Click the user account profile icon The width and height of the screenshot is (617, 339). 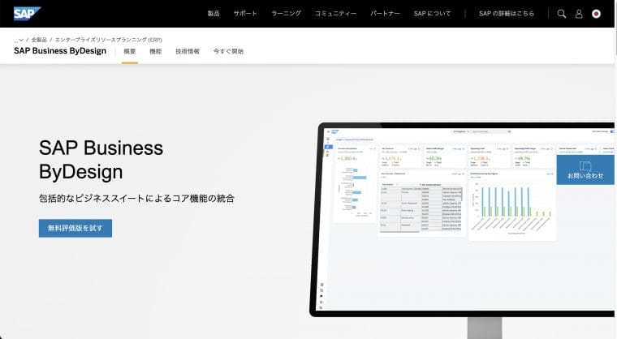[579, 14]
